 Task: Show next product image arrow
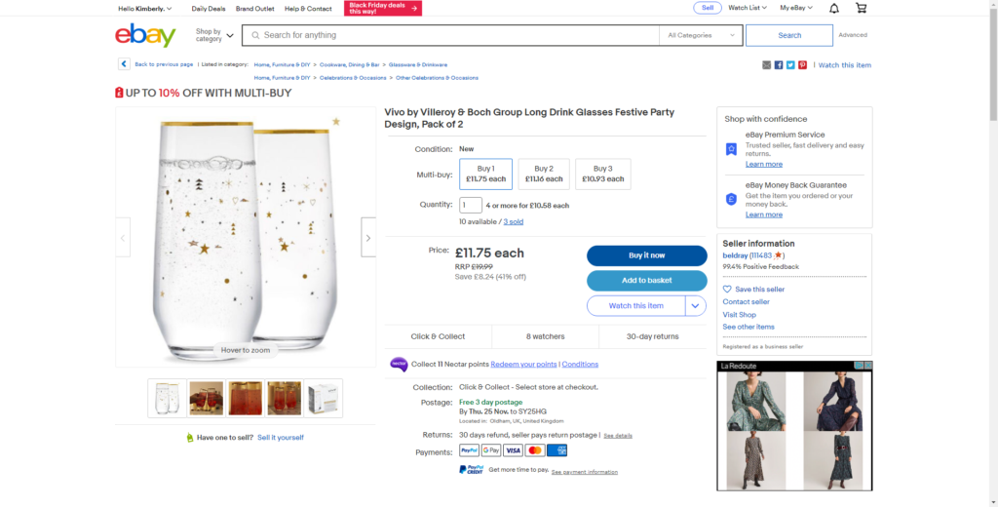click(367, 238)
